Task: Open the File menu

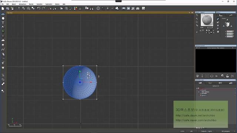Action: point(3,4)
